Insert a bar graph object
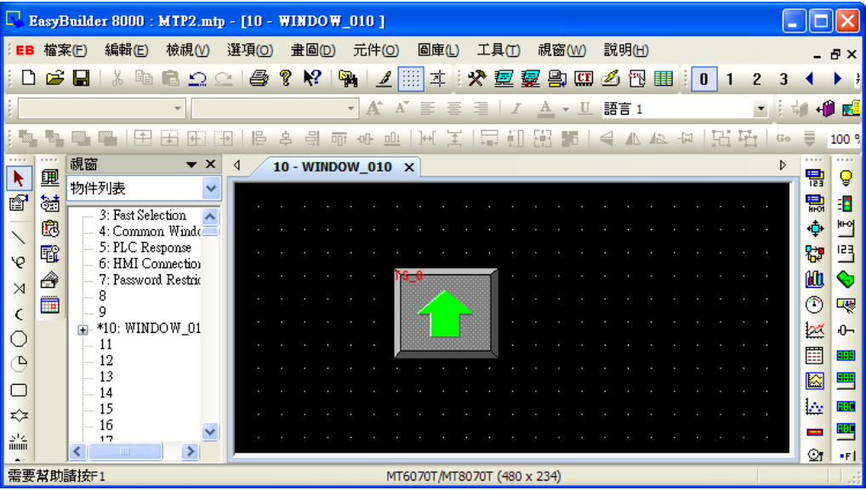 [x=815, y=279]
